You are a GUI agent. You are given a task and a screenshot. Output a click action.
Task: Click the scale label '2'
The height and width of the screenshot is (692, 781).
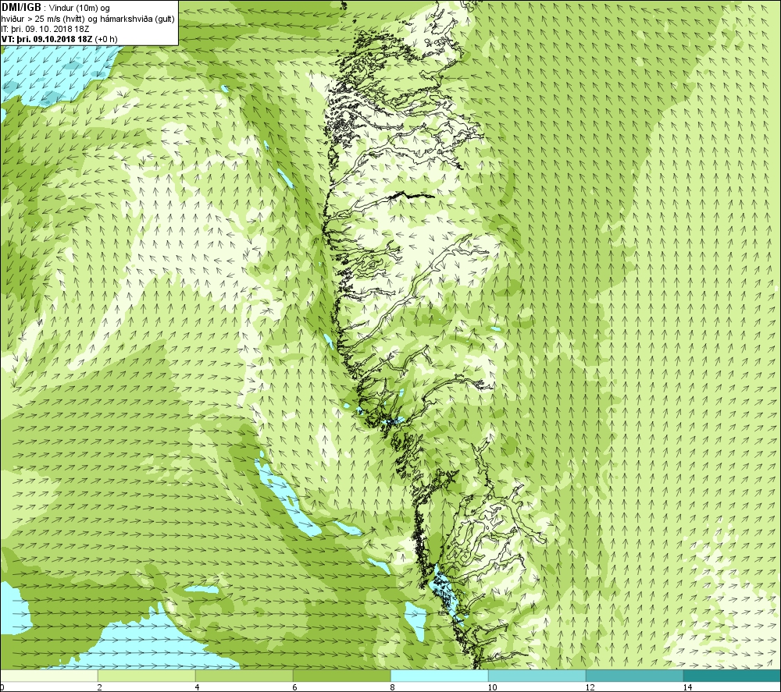[100, 687]
